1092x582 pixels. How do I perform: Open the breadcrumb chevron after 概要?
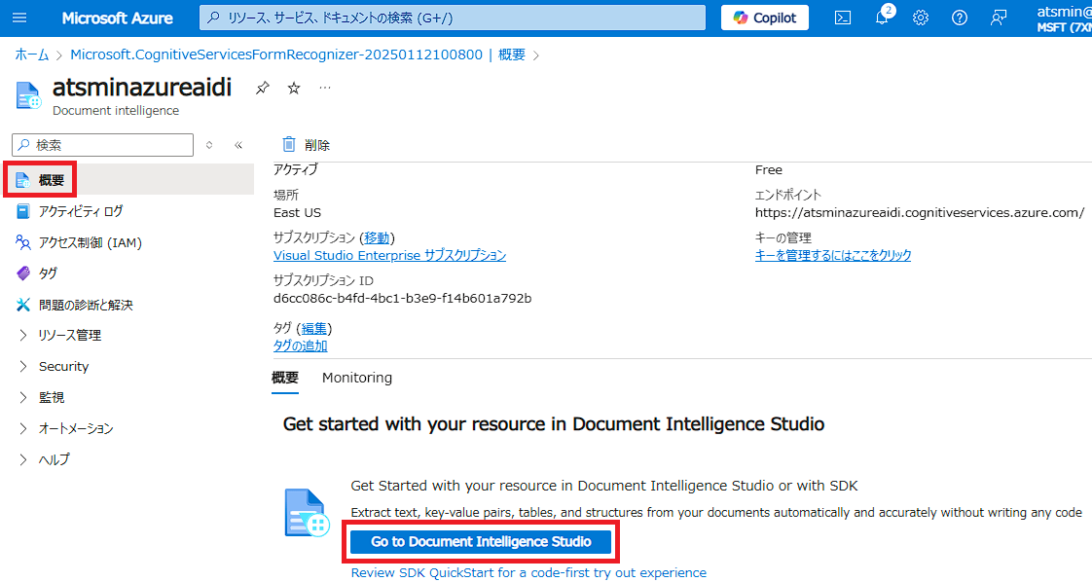[535, 55]
